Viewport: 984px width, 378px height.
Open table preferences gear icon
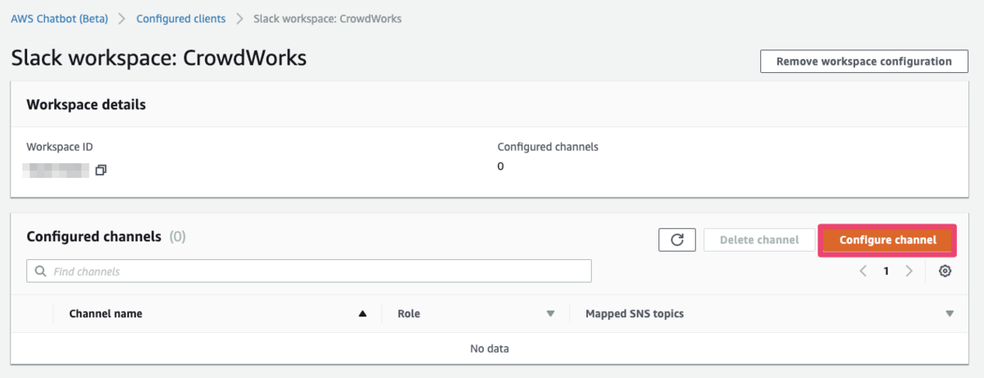tap(945, 271)
